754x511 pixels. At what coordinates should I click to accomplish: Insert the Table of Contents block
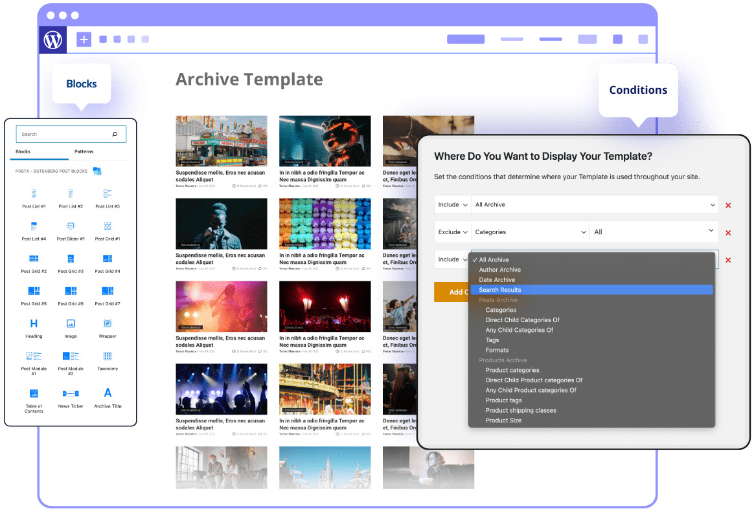tap(34, 400)
